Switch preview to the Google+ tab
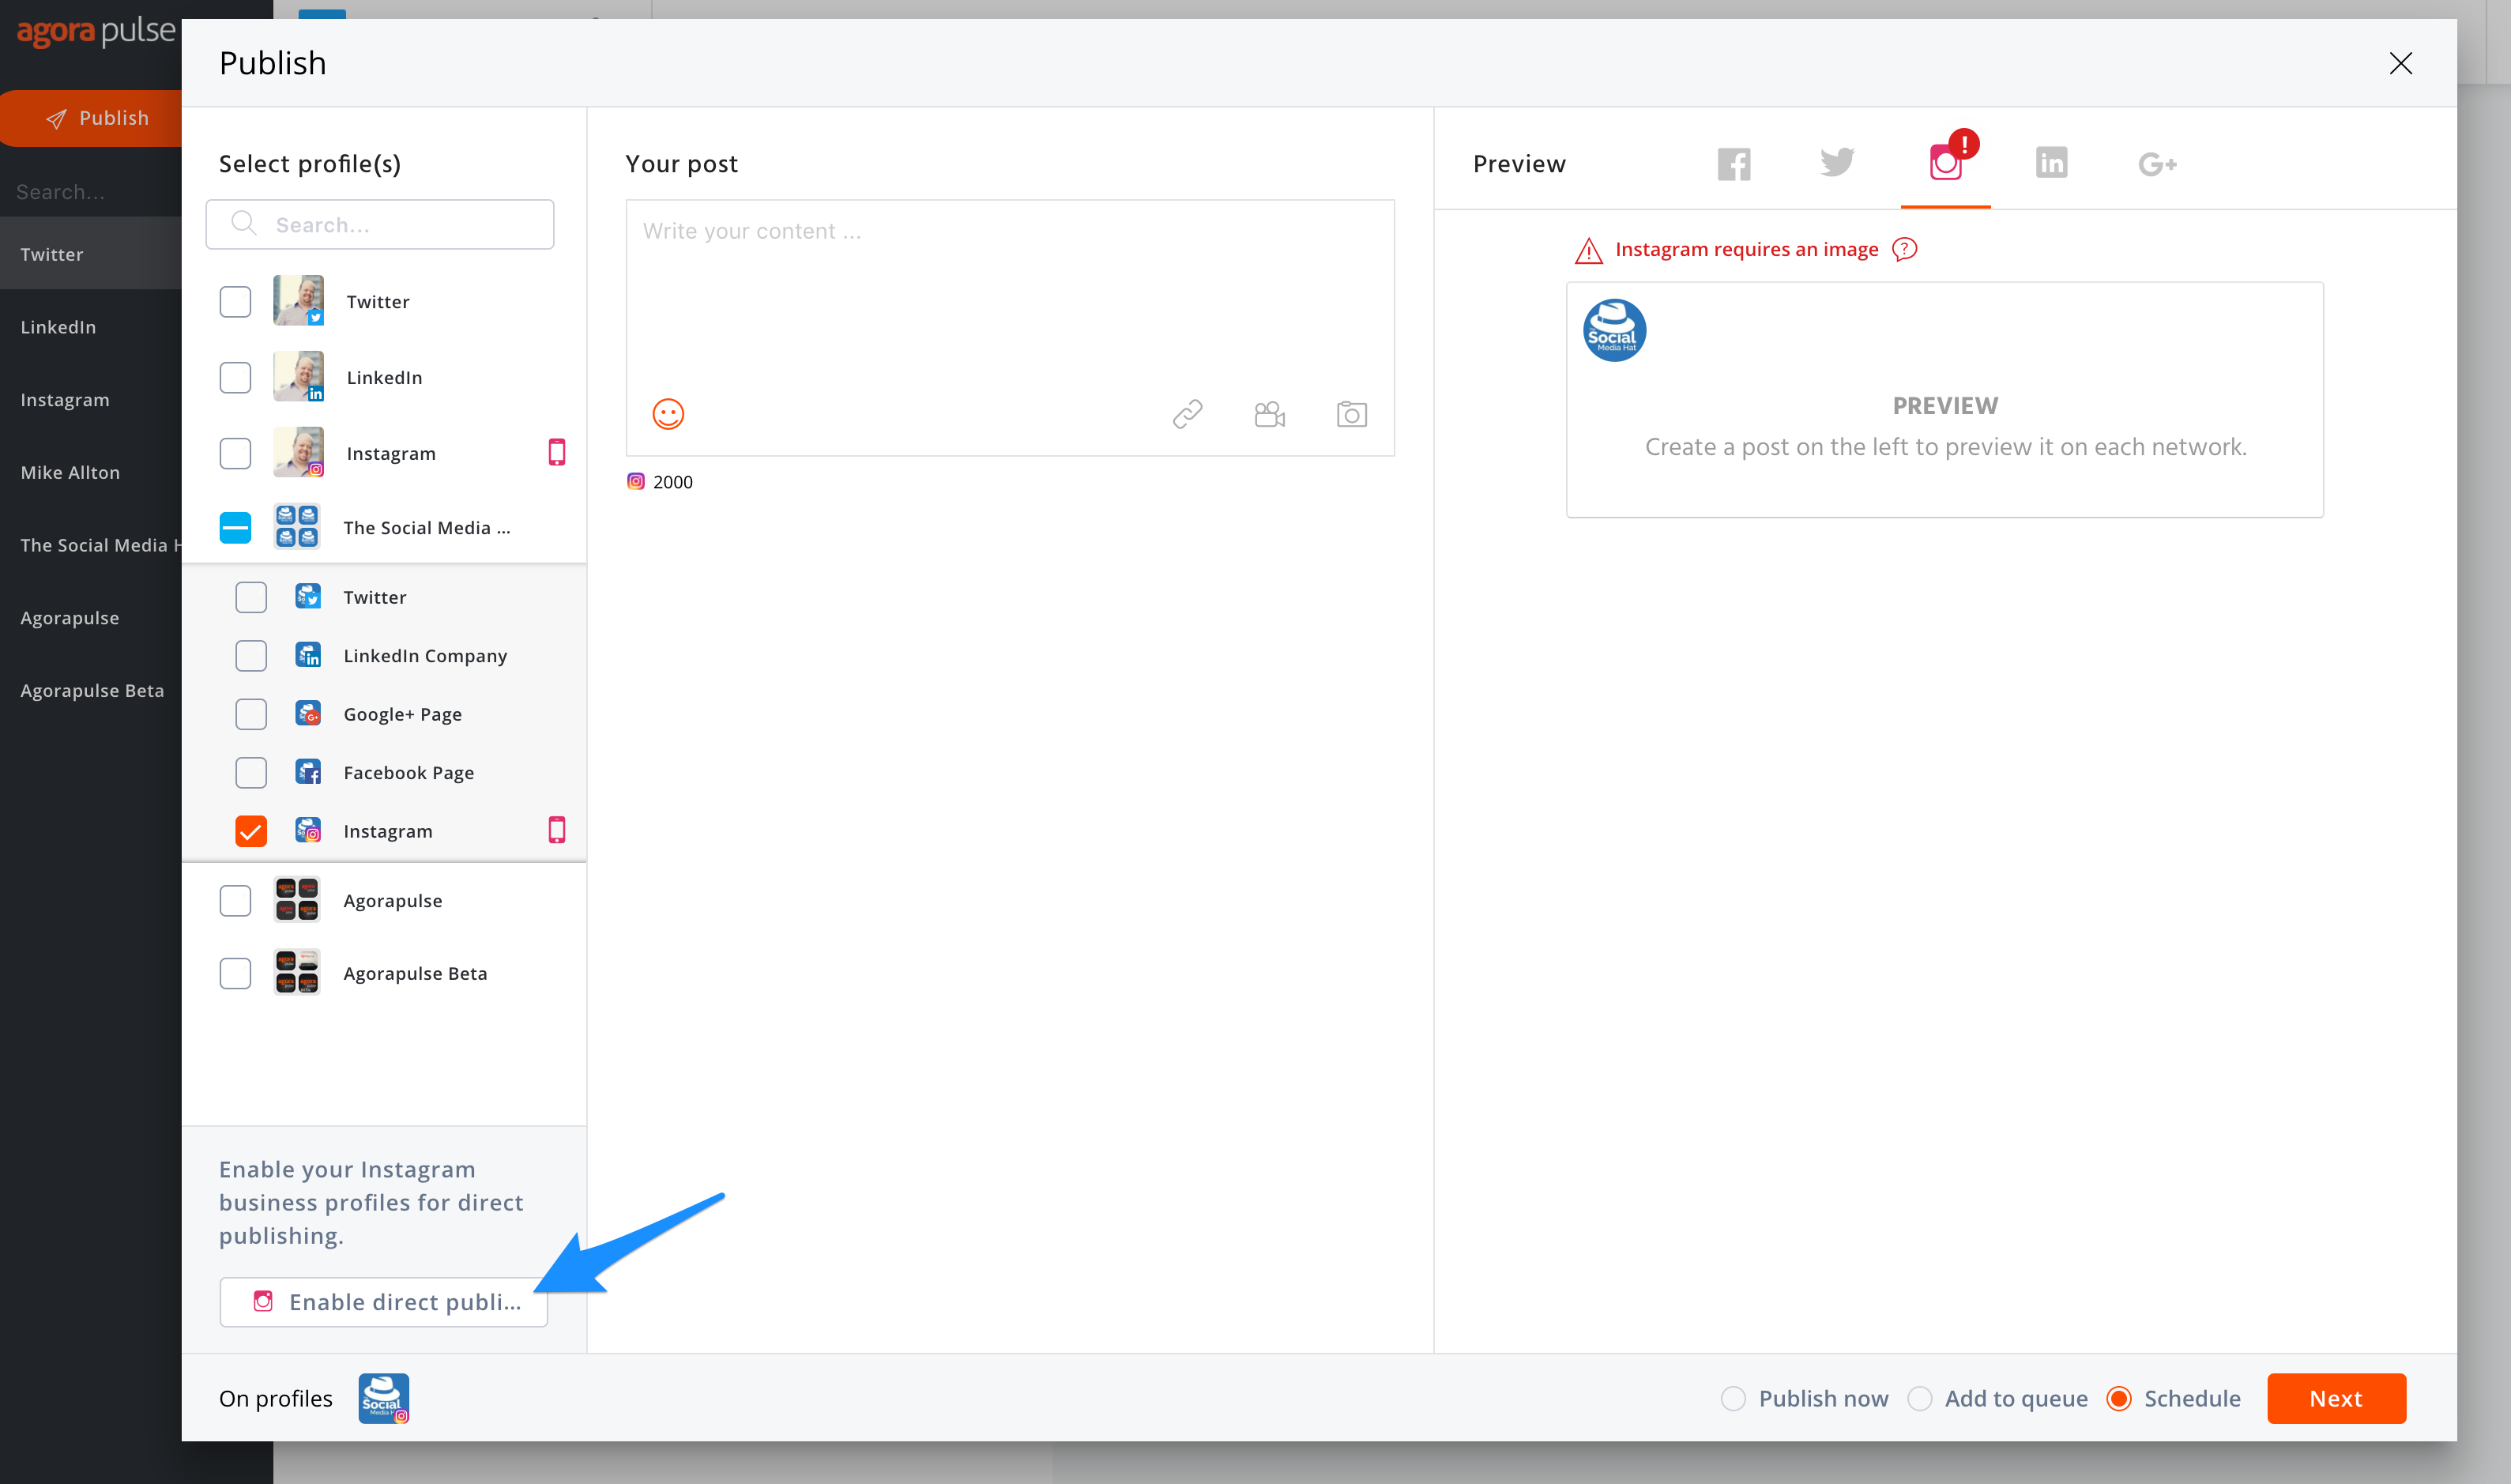2511x1484 pixels. pyautogui.click(x=2157, y=163)
